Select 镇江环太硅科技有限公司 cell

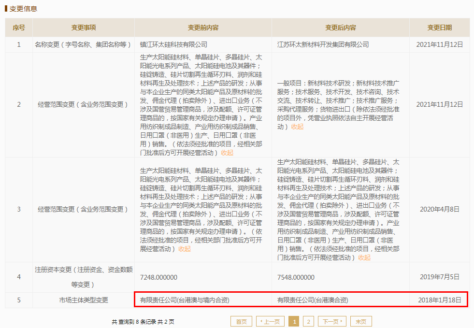(x=203, y=45)
